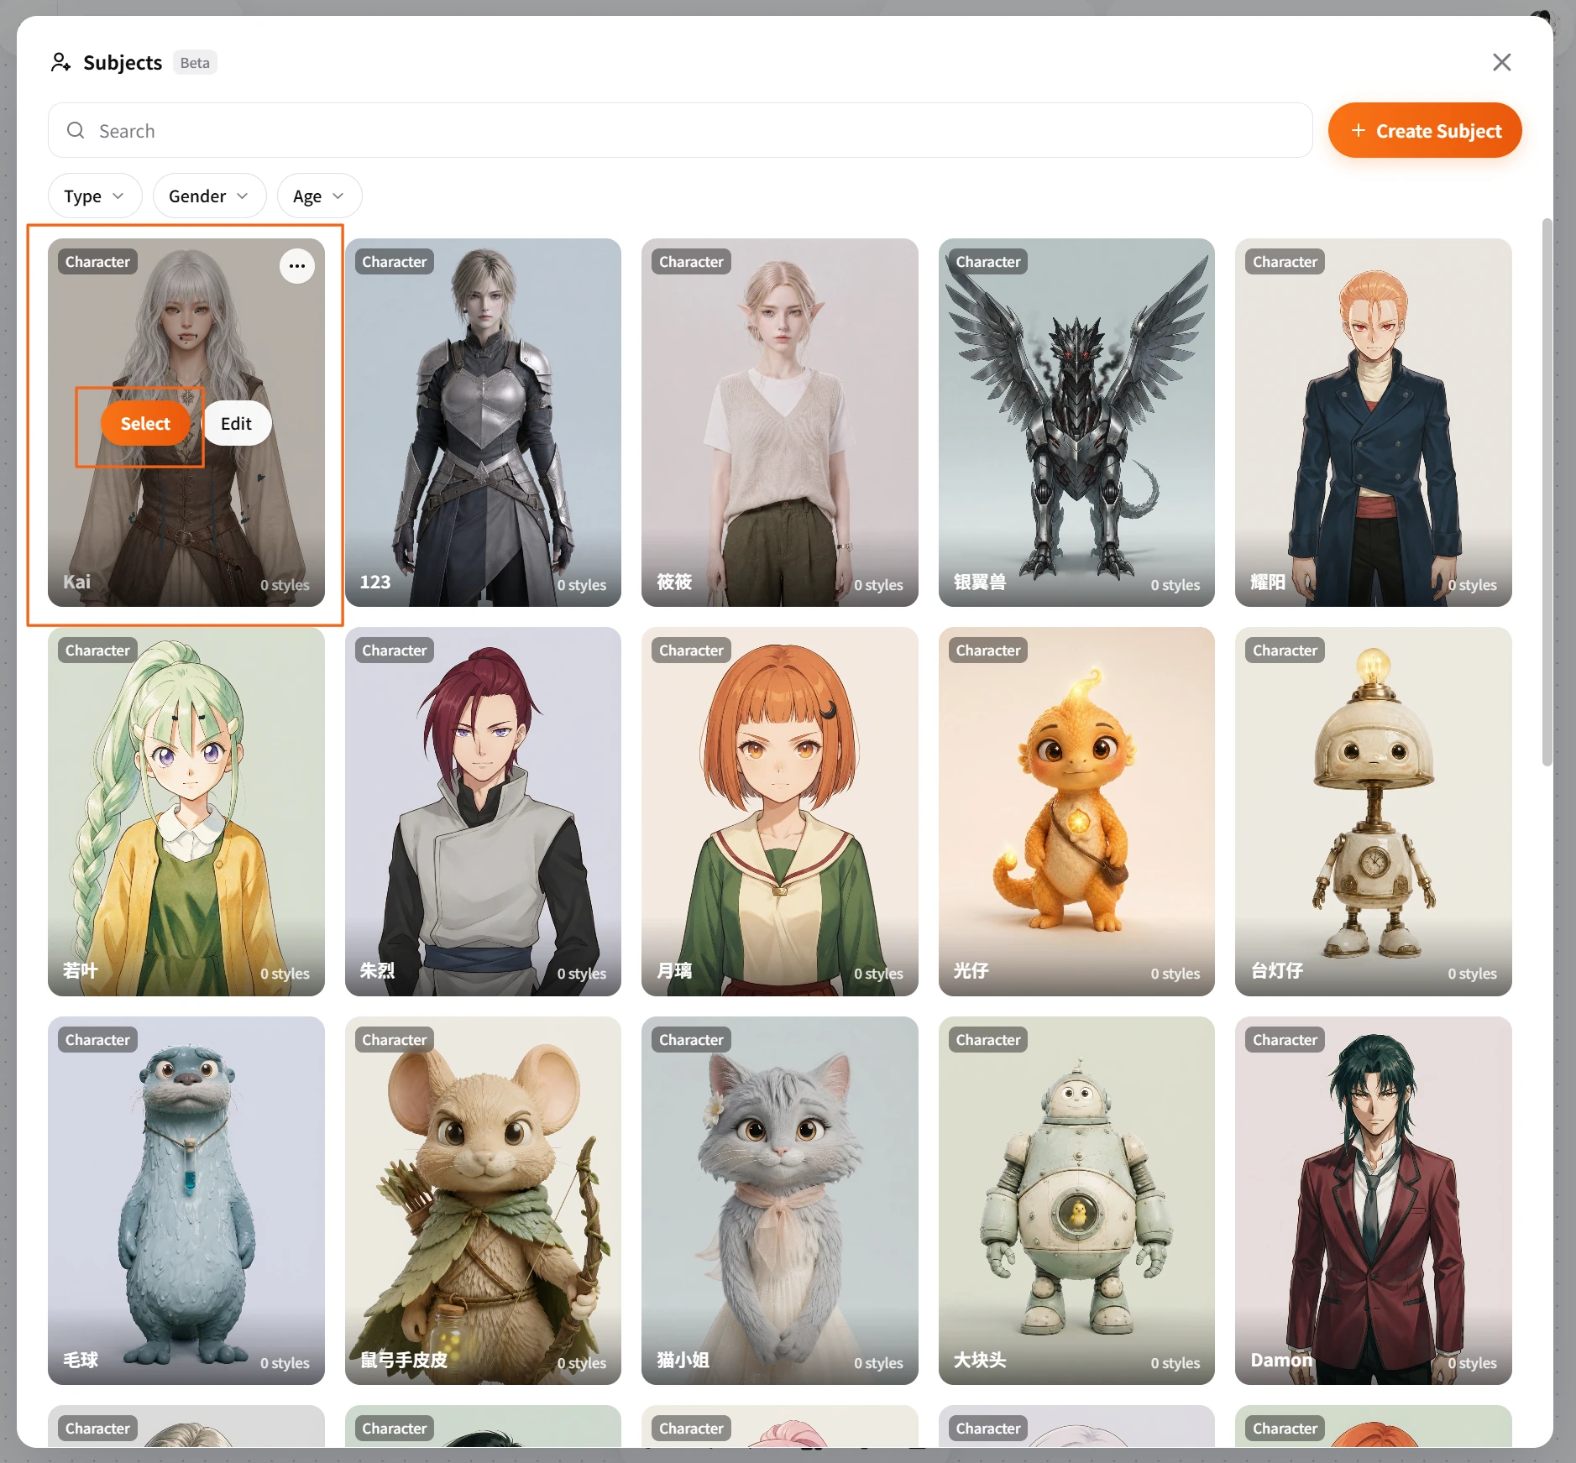Click the 0 styles label on Damon card
The width and height of the screenshot is (1576, 1463).
pos(1472,1363)
